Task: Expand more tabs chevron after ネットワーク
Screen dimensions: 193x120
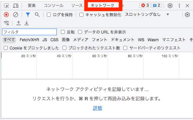Action: [x=123, y=6]
